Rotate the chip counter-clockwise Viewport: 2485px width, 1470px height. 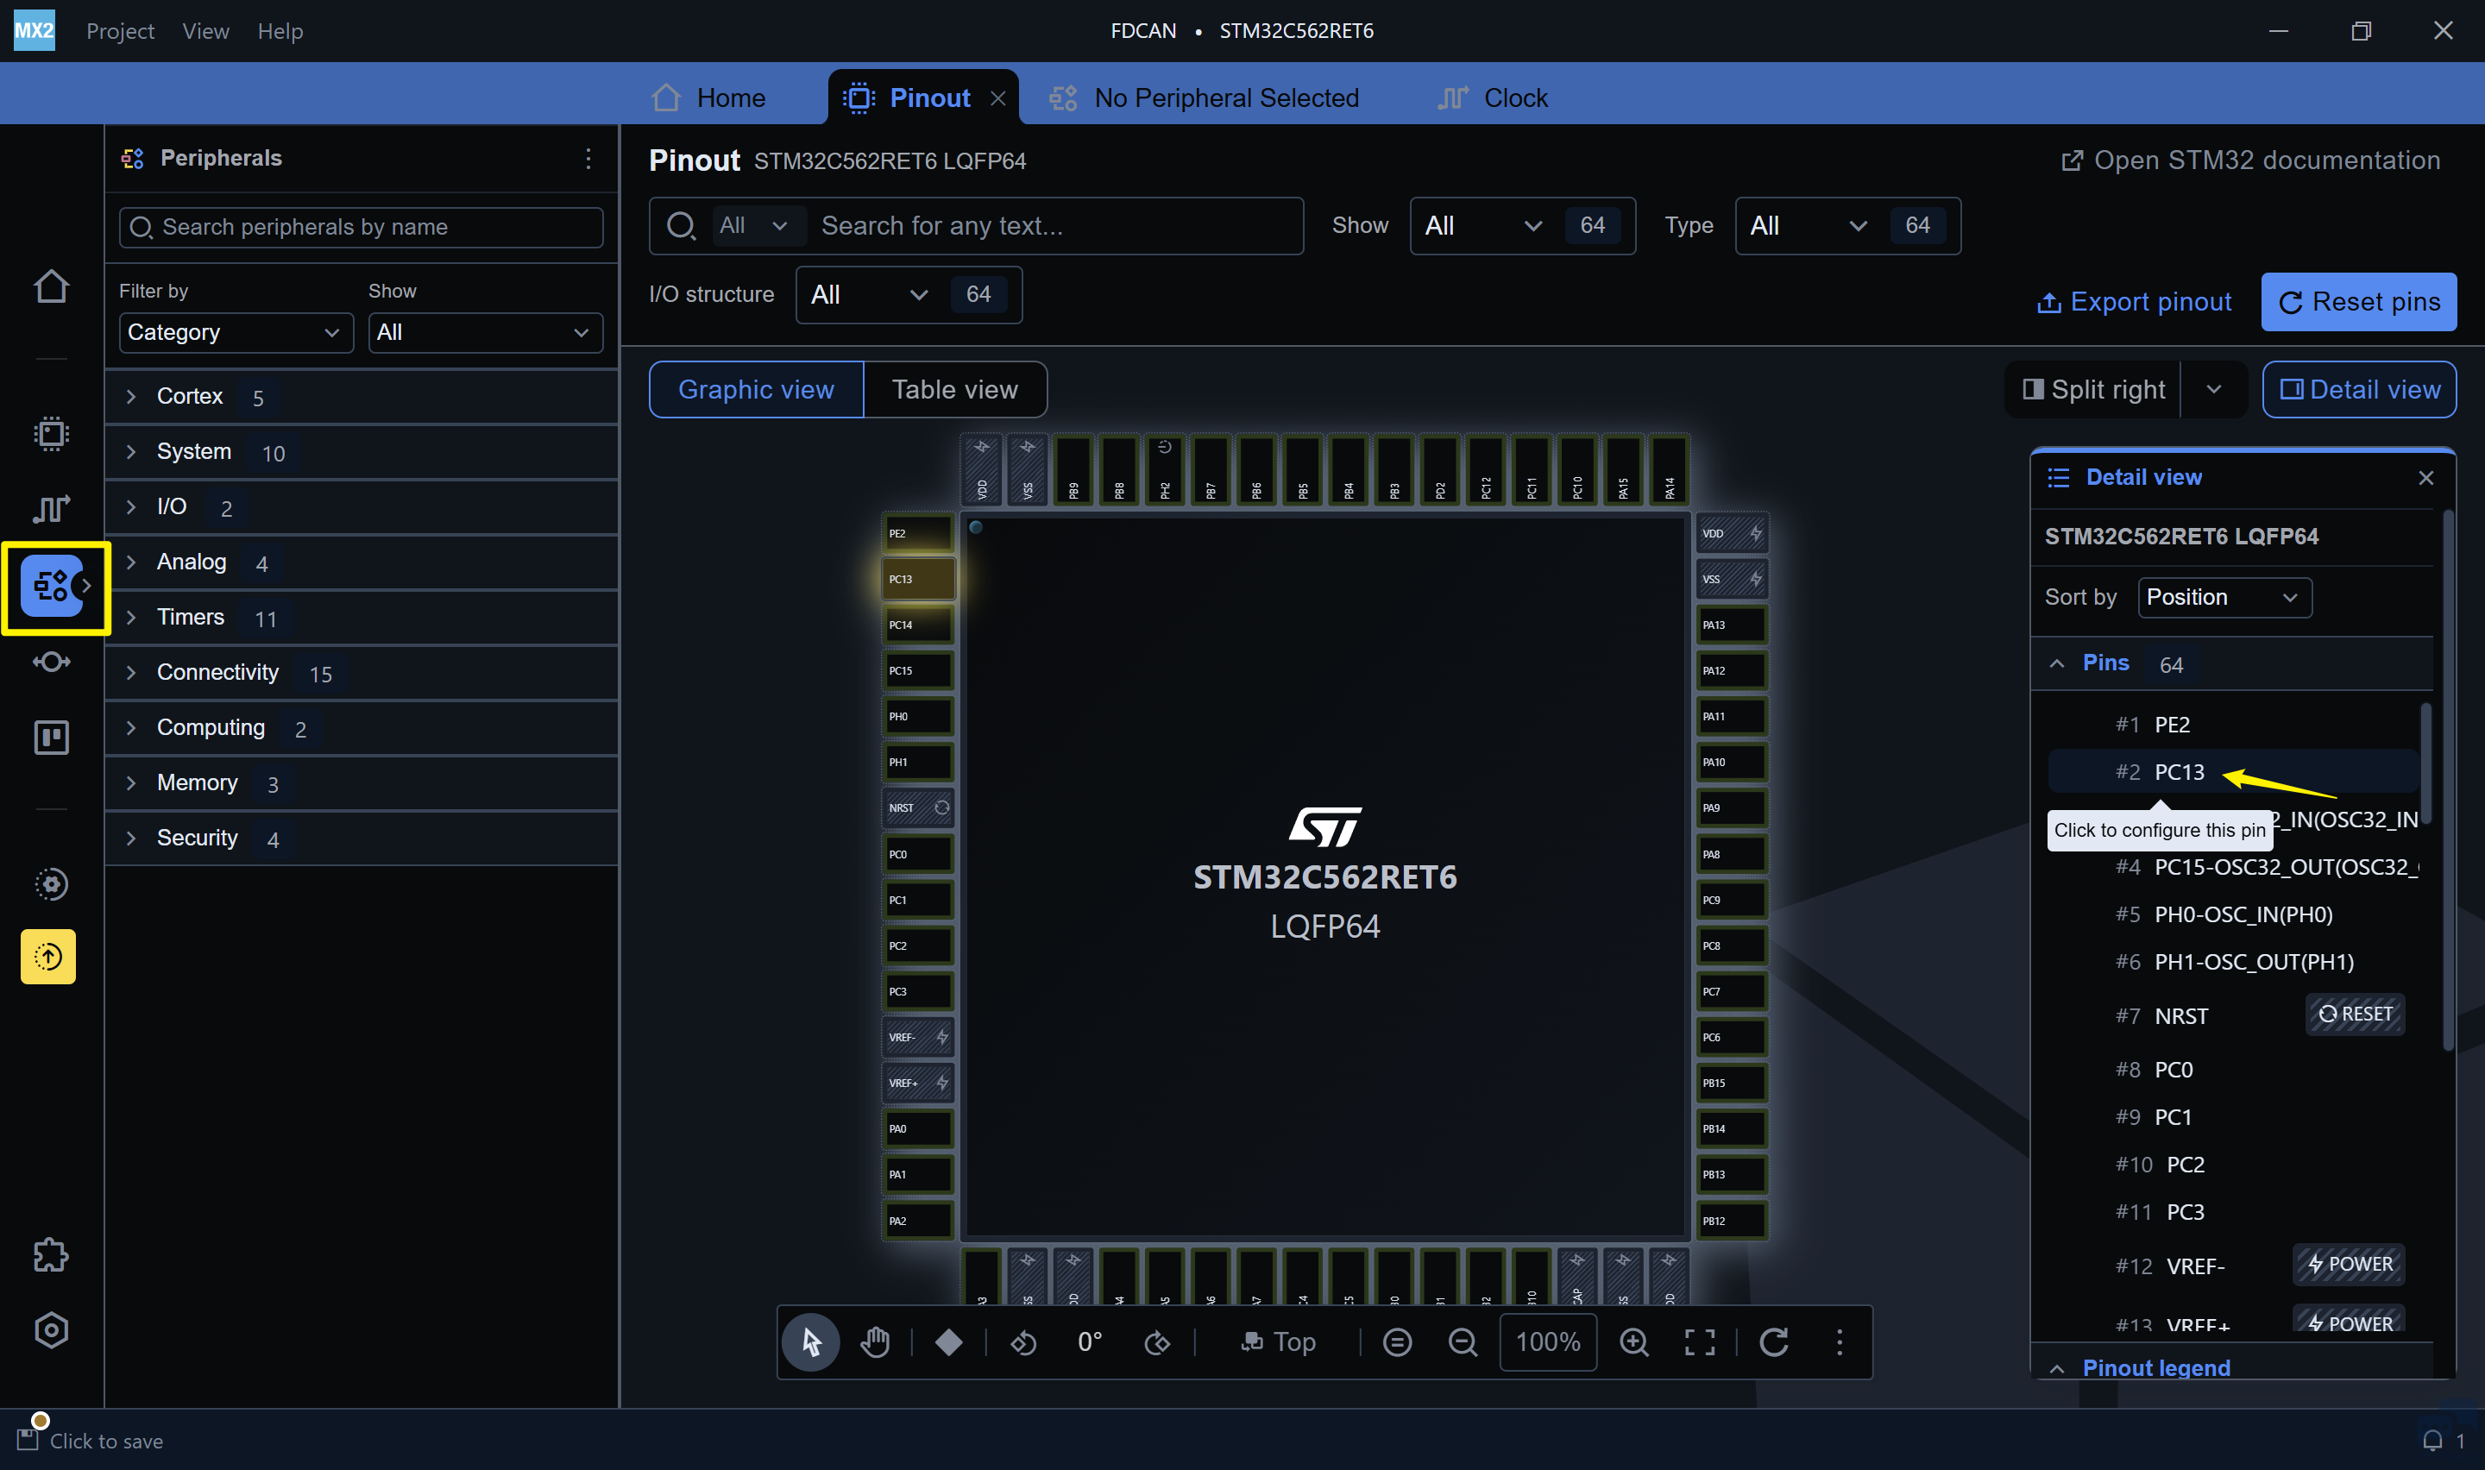pos(1024,1342)
